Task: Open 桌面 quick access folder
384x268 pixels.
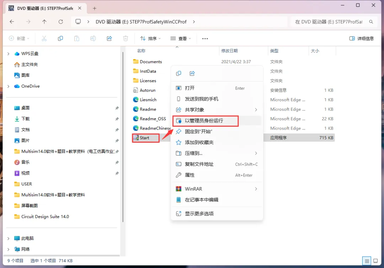Action: (x=22, y=108)
